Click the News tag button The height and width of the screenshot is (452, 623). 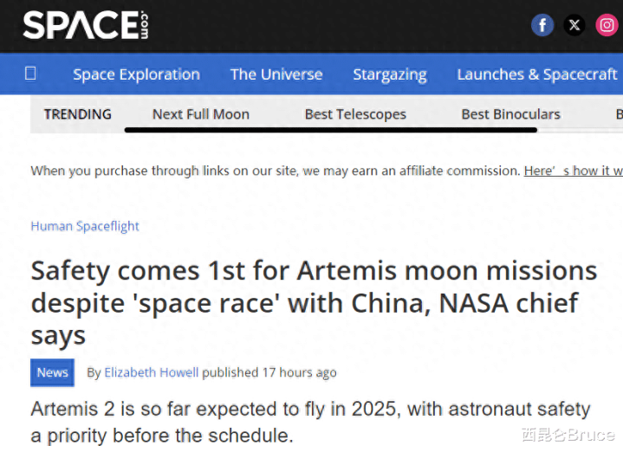[52, 372]
